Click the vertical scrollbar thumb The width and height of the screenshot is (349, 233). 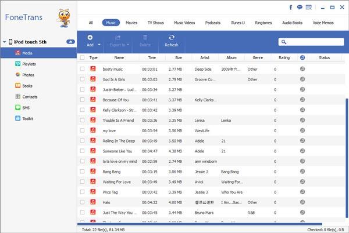click(x=347, y=158)
